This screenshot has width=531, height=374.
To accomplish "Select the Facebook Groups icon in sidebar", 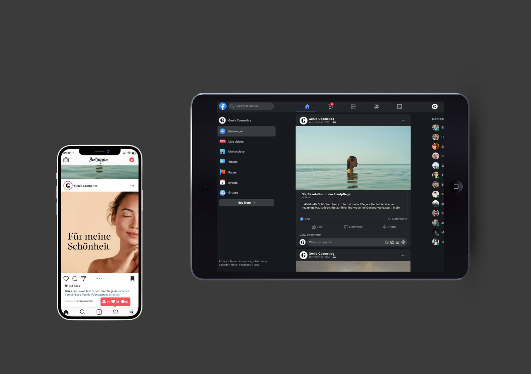I will tap(222, 192).
